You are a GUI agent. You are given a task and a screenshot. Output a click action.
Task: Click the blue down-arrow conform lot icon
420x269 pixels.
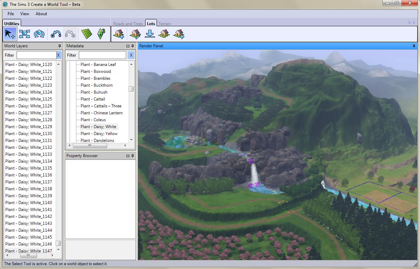point(150,34)
